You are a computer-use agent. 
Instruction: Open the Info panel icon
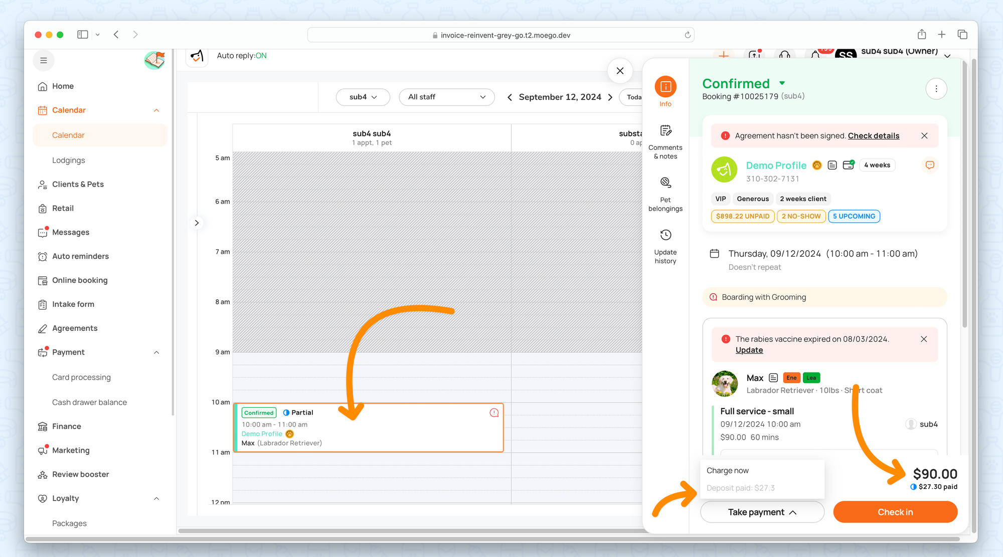pos(665,87)
